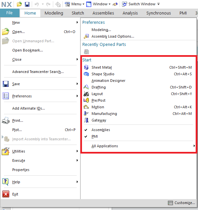Click the Drafting application icon
The height and width of the screenshot is (210, 198).
[86, 87]
